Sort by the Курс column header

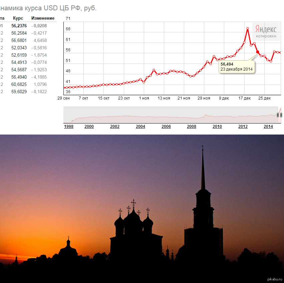18,18
